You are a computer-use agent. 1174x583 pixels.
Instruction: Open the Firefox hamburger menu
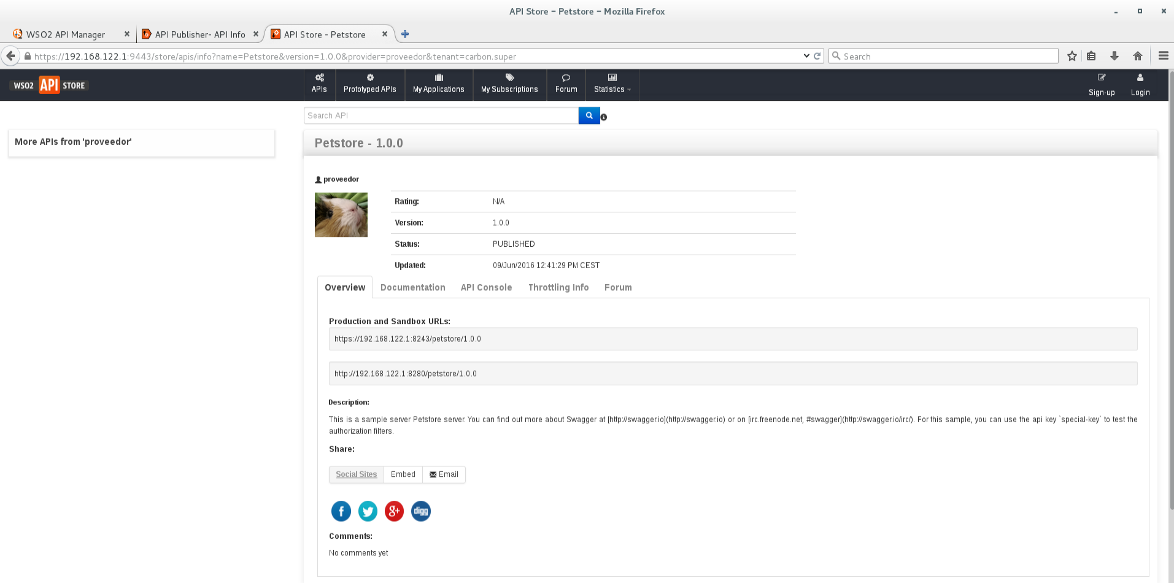[x=1163, y=56]
